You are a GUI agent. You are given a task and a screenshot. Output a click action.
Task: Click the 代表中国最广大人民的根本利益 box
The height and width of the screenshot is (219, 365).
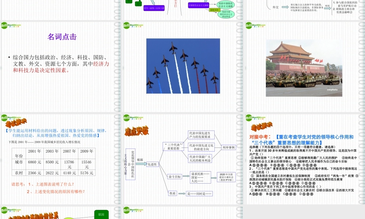coord(200,158)
